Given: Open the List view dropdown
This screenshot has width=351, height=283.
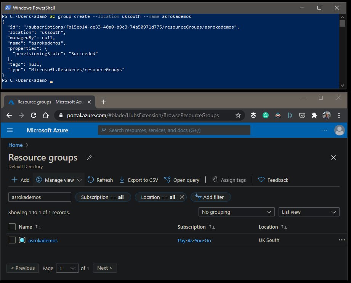Looking at the screenshot, I should 309,212.
